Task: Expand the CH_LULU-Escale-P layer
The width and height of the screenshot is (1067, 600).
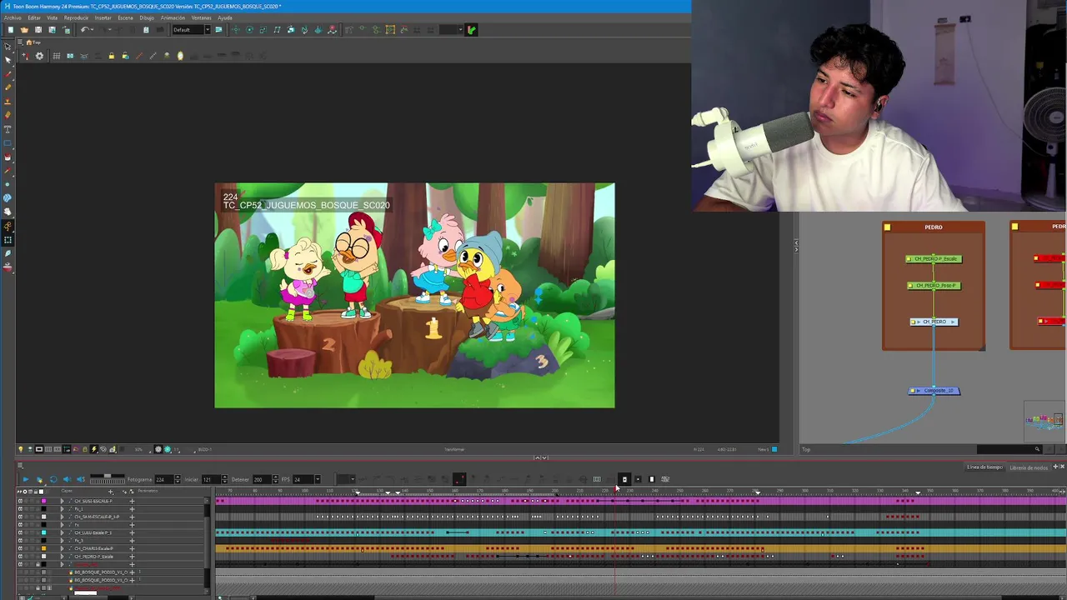Action: (62, 532)
